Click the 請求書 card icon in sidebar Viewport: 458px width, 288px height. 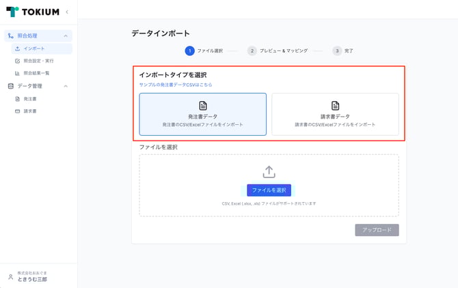(x=17, y=111)
